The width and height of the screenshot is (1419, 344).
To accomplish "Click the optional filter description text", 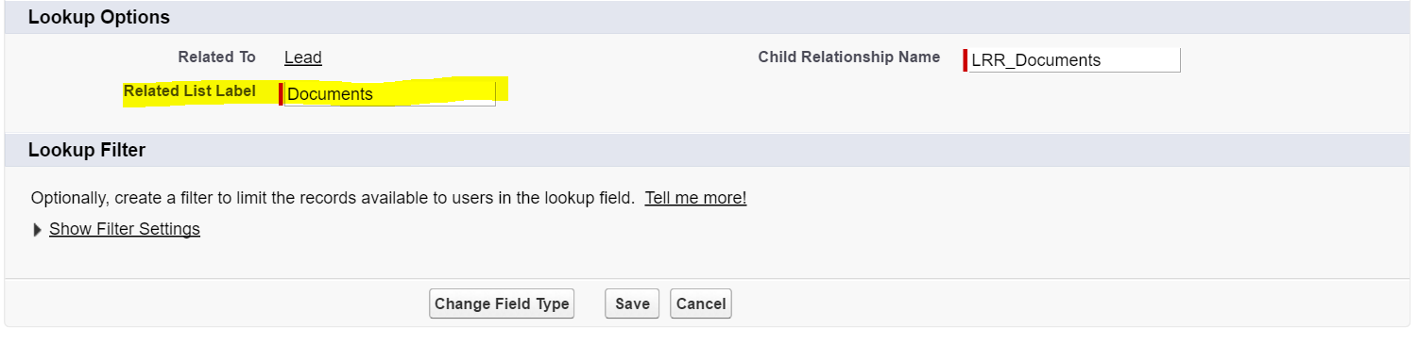I will tap(333, 198).
